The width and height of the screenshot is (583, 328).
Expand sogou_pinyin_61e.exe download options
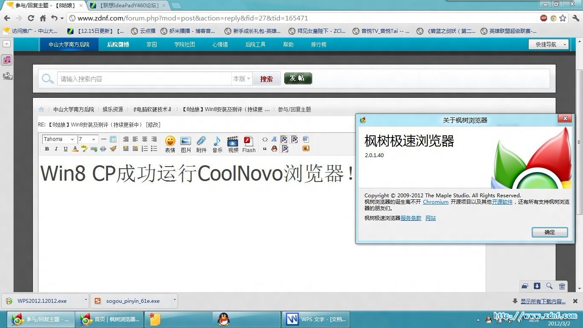point(175,300)
